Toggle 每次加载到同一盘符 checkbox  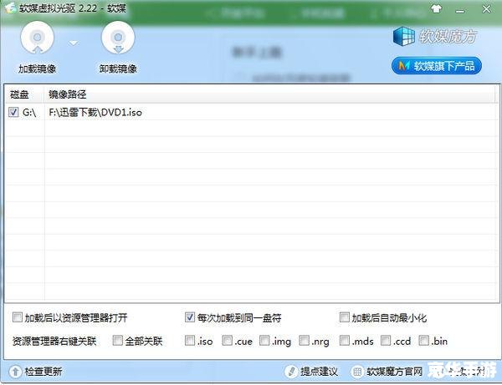190,317
